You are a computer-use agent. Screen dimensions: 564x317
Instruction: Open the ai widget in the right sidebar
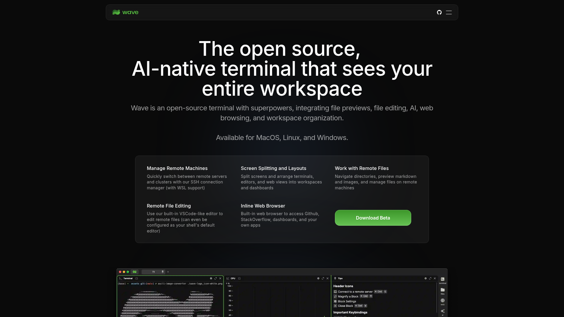pyautogui.click(x=442, y=311)
